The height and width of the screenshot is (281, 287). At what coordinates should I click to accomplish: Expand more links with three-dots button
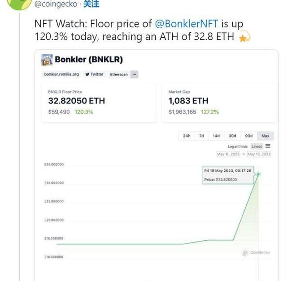(x=135, y=74)
